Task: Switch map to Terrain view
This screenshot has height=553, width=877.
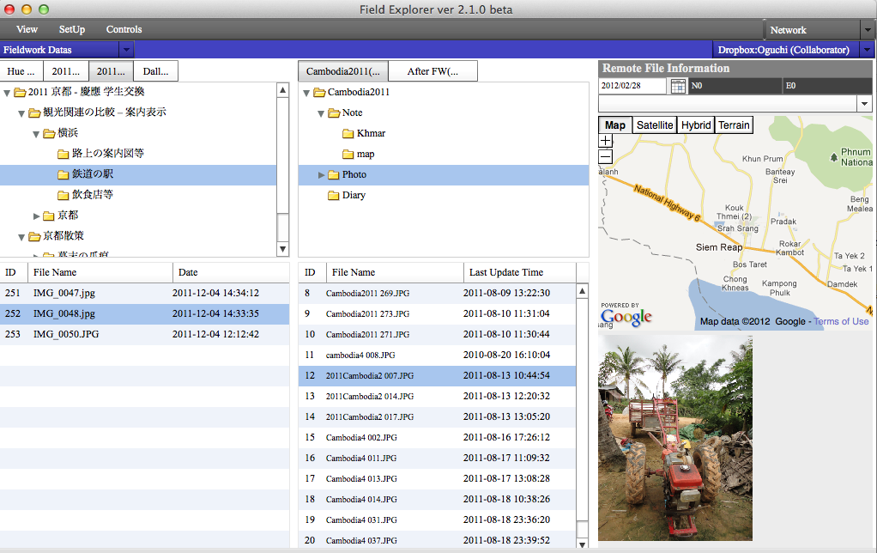Action: pos(734,125)
